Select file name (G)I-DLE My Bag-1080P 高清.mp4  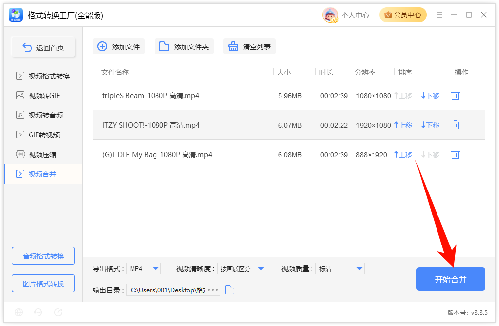pos(157,155)
